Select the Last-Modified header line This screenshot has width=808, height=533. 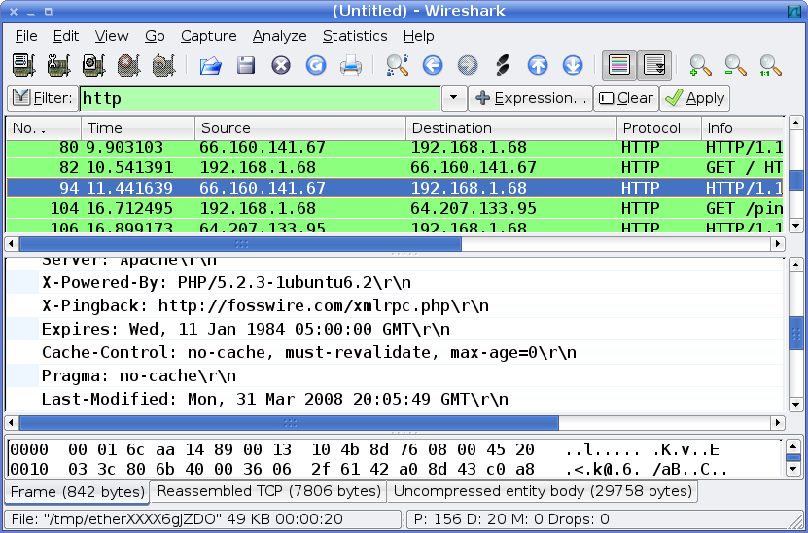[395, 399]
